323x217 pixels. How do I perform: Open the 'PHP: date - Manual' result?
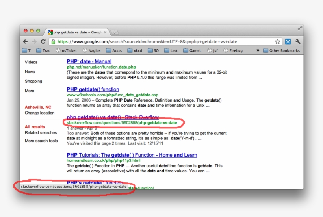click(x=89, y=61)
